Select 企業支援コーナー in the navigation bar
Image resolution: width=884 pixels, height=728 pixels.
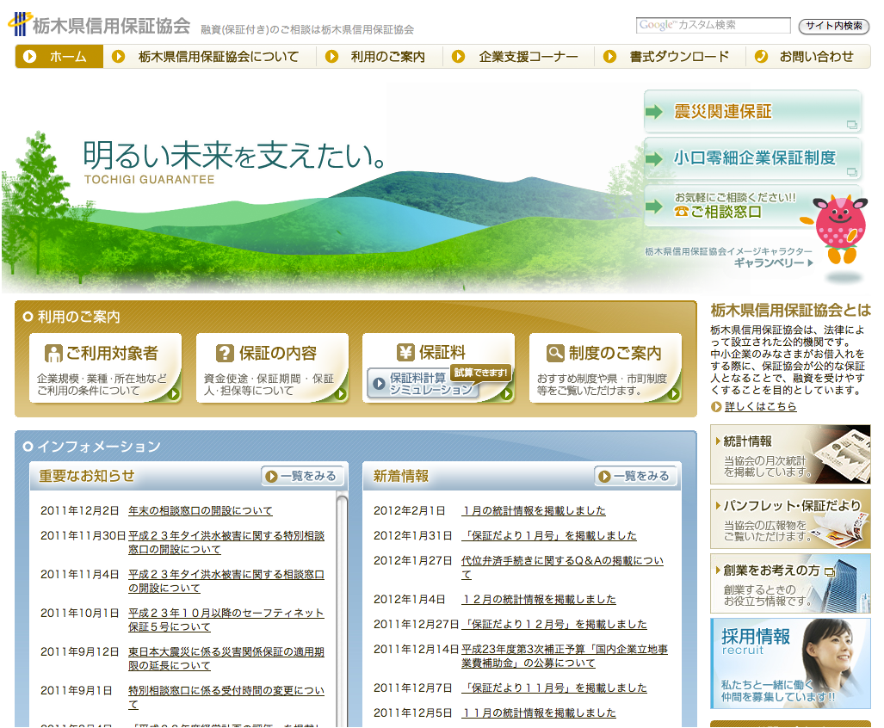point(519,57)
